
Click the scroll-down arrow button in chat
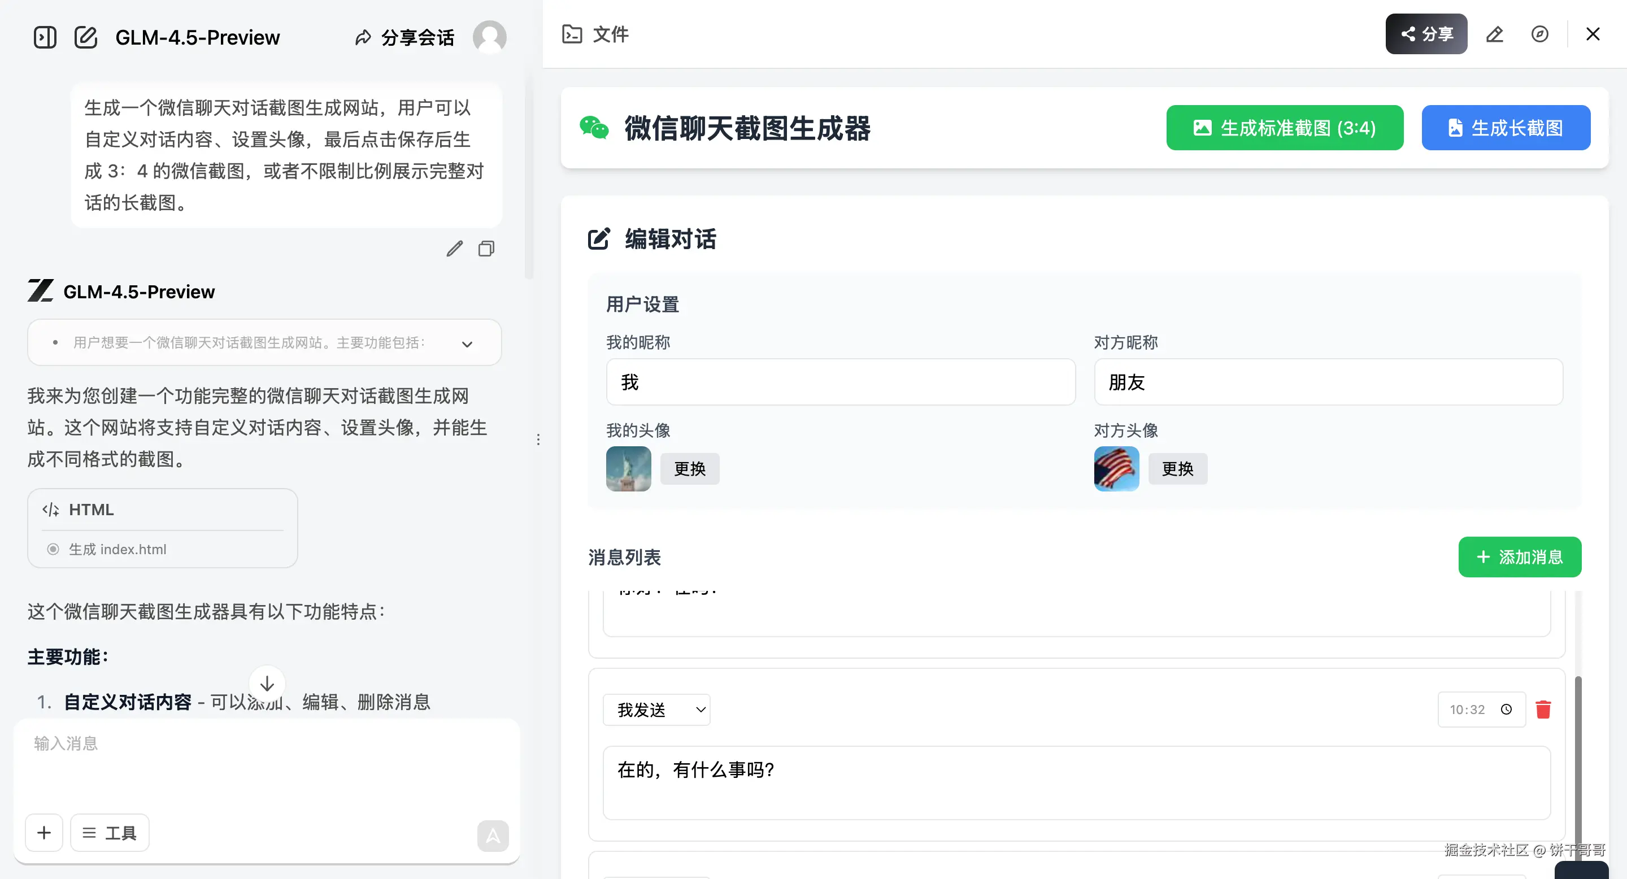point(267,683)
